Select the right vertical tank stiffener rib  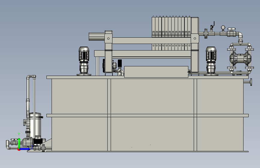[195, 115]
